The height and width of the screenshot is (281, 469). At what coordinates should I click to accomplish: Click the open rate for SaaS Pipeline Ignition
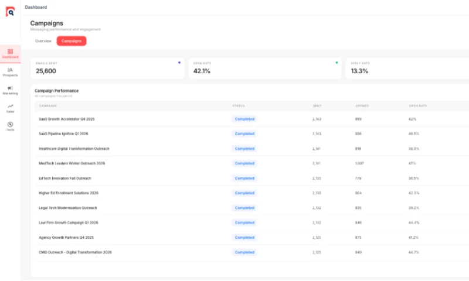point(414,133)
